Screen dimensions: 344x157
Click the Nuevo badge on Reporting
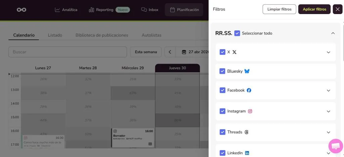123,10
